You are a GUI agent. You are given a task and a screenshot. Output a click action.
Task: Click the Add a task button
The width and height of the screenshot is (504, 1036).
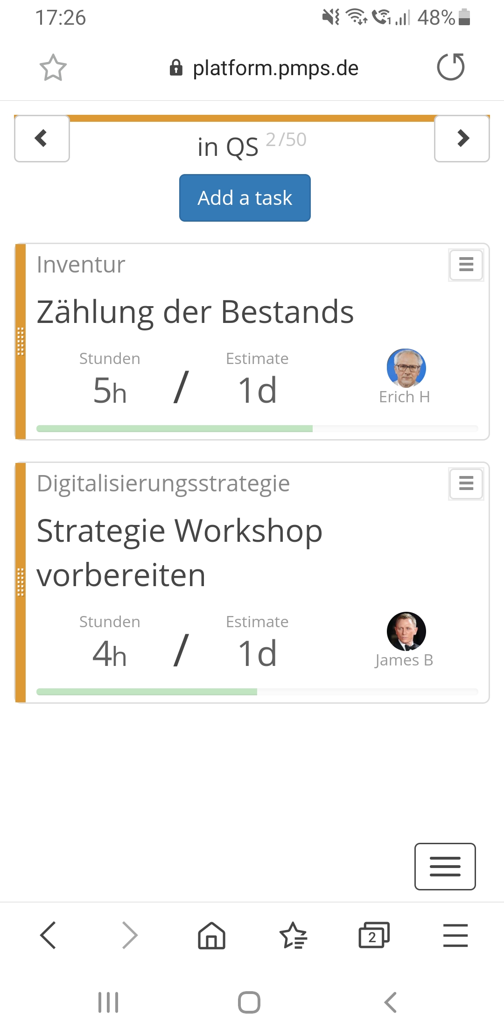point(245,198)
